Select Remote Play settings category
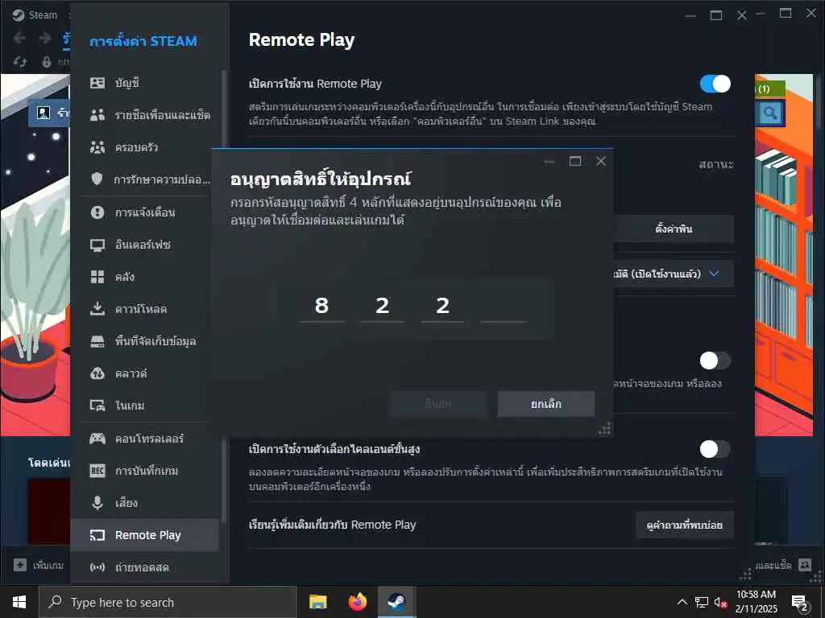Viewport: 825px width, 618px height. click(145, 535)
